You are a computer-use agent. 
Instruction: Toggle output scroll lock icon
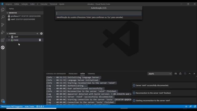click(180, 74)
